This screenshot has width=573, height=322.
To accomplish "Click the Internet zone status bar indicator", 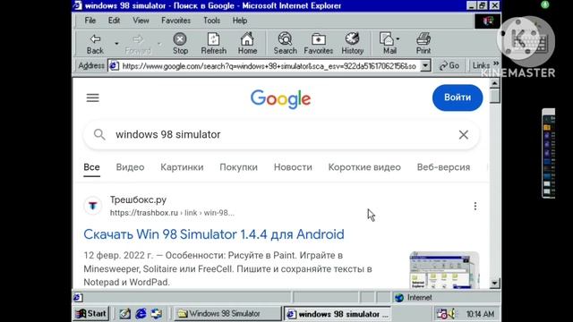I will click(x=446, y=298).
